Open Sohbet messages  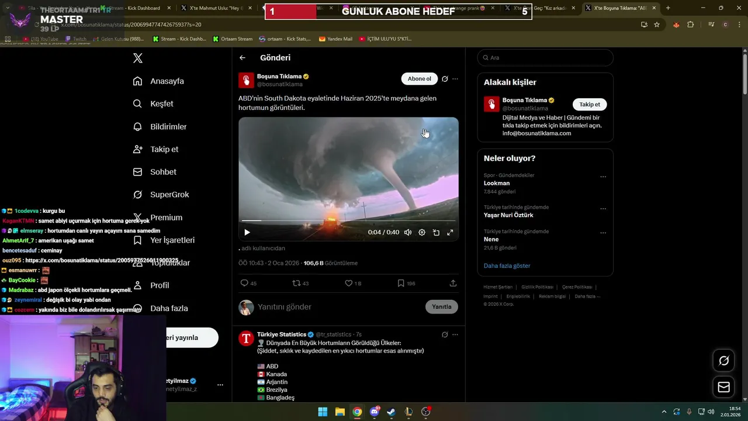(x=154, y=172)
